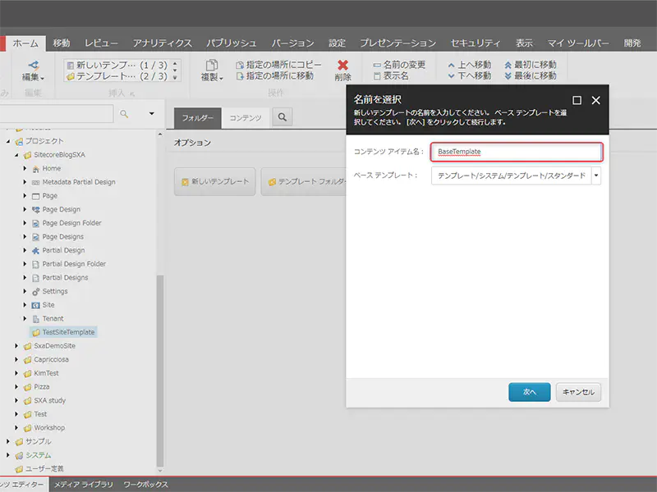The width and height of the screenshot is (657, 492).
Task: Select 指定の場所に移動 command
Action: pos(275,75)
